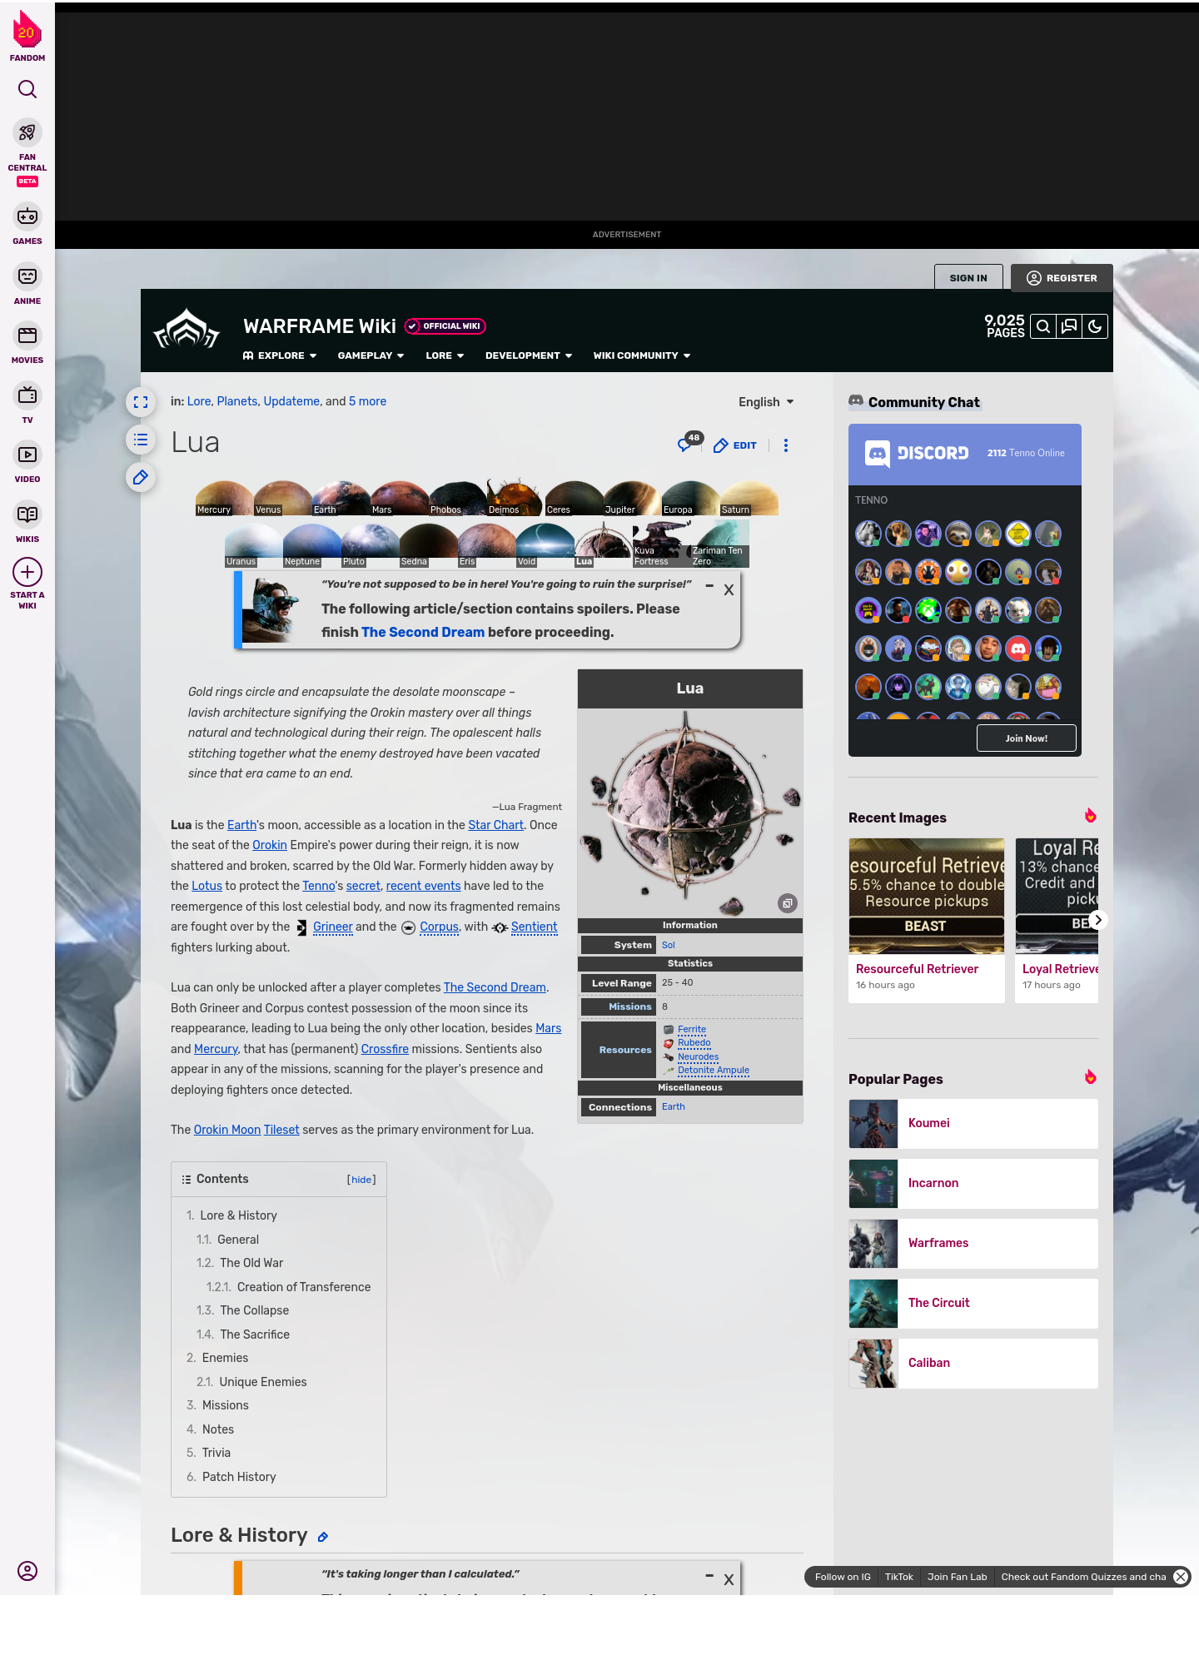Open wiki search in header
1199x1665 pixels.
click(x=1042, y=326)
